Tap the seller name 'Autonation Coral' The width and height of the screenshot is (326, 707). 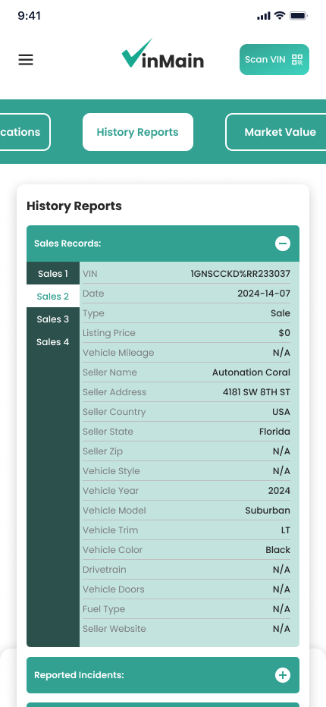tap(251, 372)
